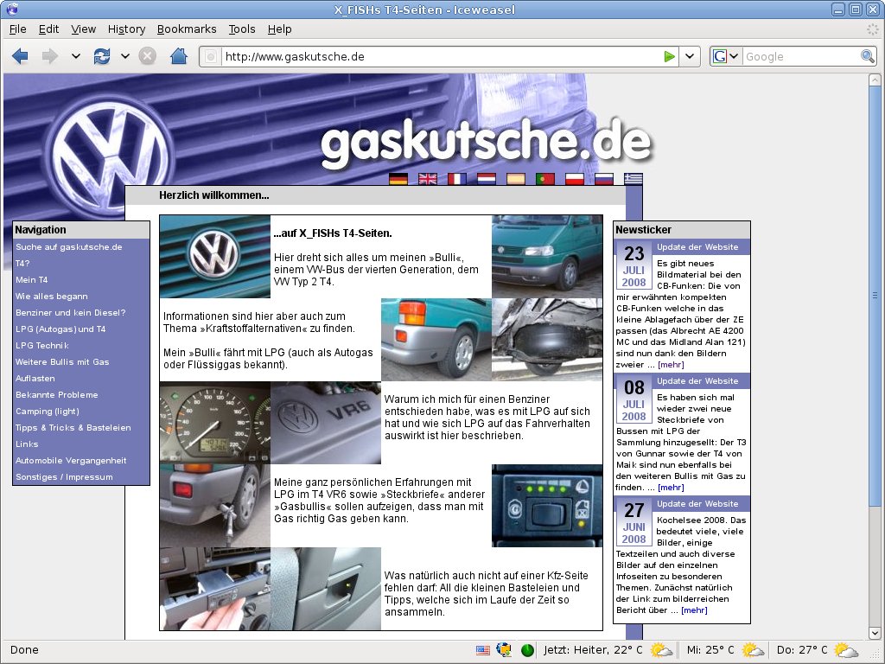
Task: Click the teal VW grille logo photo
Action: tap(215, 257)
